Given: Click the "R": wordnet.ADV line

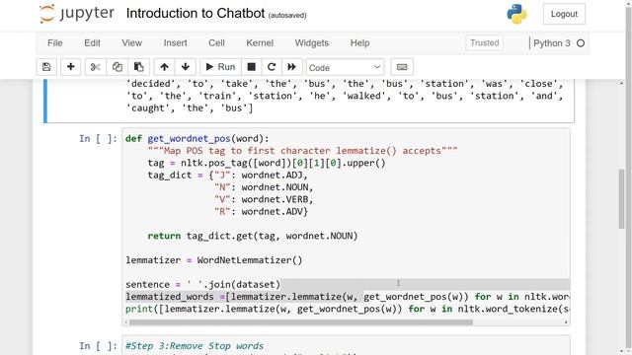Looking at the screenshot, I should coord(261,211).
